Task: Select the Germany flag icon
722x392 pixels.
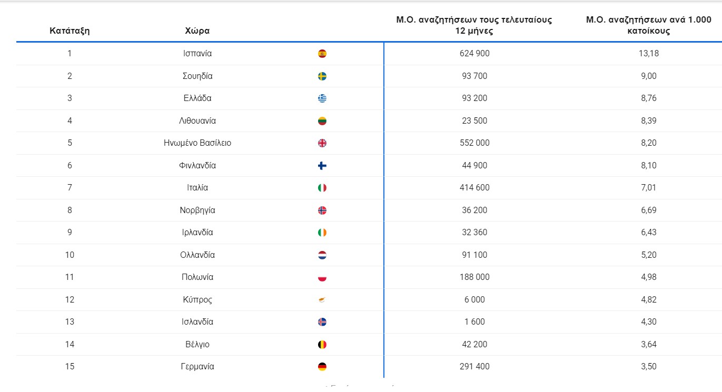Action: coord(322,367)
